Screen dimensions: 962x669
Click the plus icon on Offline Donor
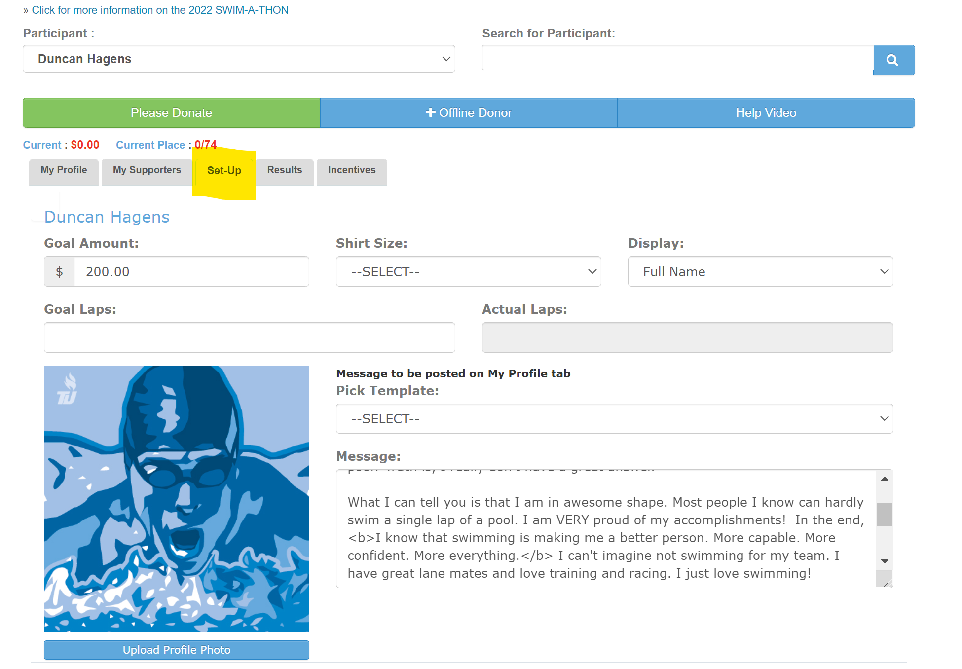[430, 112]
